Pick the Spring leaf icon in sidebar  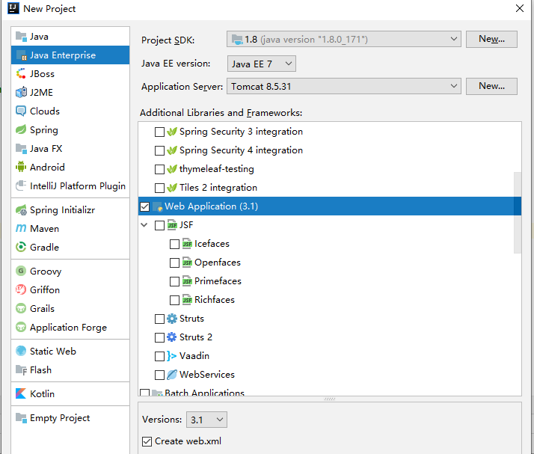click(21, 129)
